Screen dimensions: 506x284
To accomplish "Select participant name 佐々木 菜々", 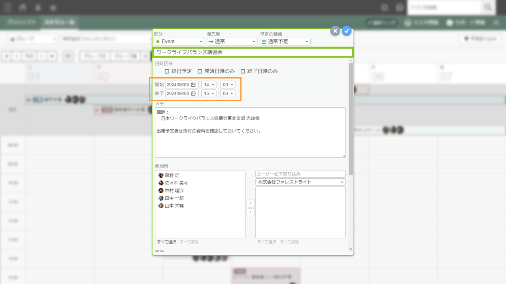I will coord(176,183).
